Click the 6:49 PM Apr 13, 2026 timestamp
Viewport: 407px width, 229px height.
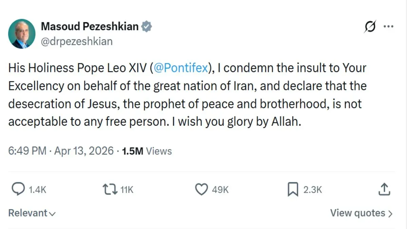tap(61, 151)
